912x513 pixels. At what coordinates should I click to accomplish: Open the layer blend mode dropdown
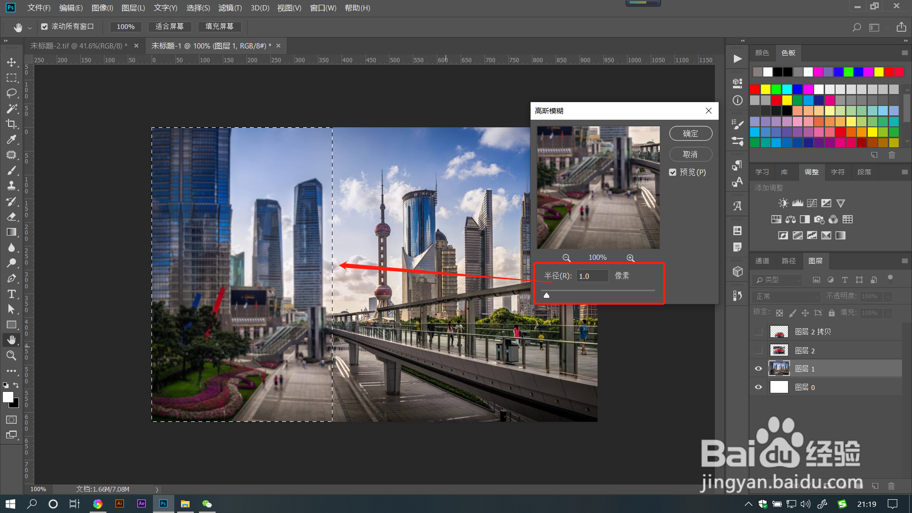pyautogui.click(x=786, y=296)
